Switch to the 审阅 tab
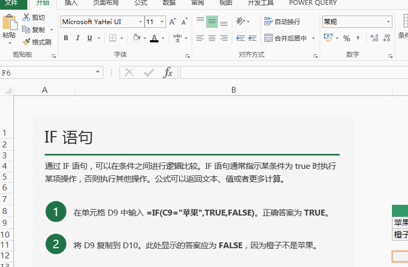408x267 pixels. 197,3
